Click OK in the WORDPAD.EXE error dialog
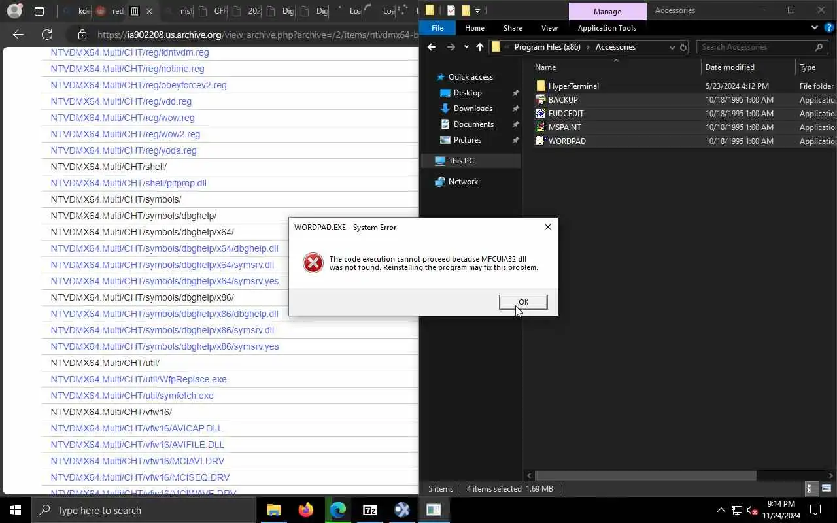The height and width of the screenshot is (523, 837). pos(523,302)
